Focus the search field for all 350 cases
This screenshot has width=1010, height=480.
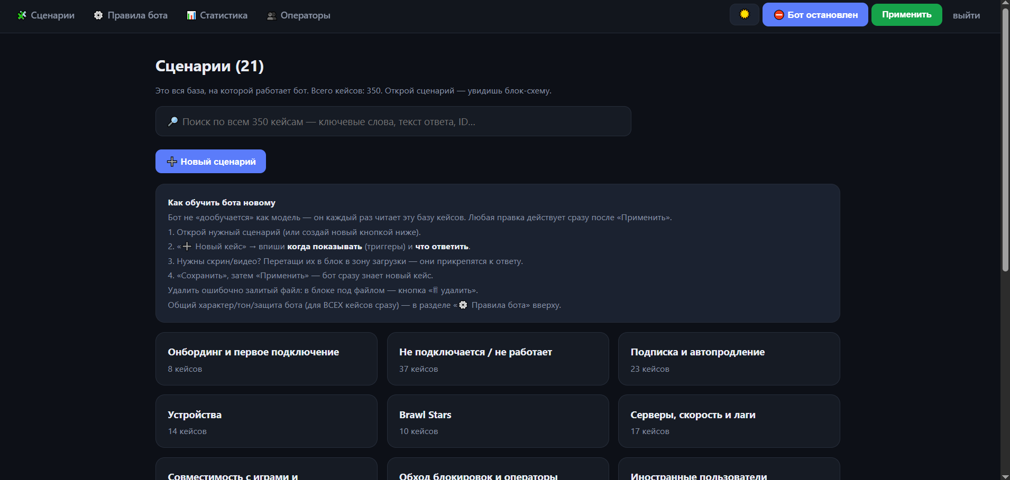coord(393,121)
